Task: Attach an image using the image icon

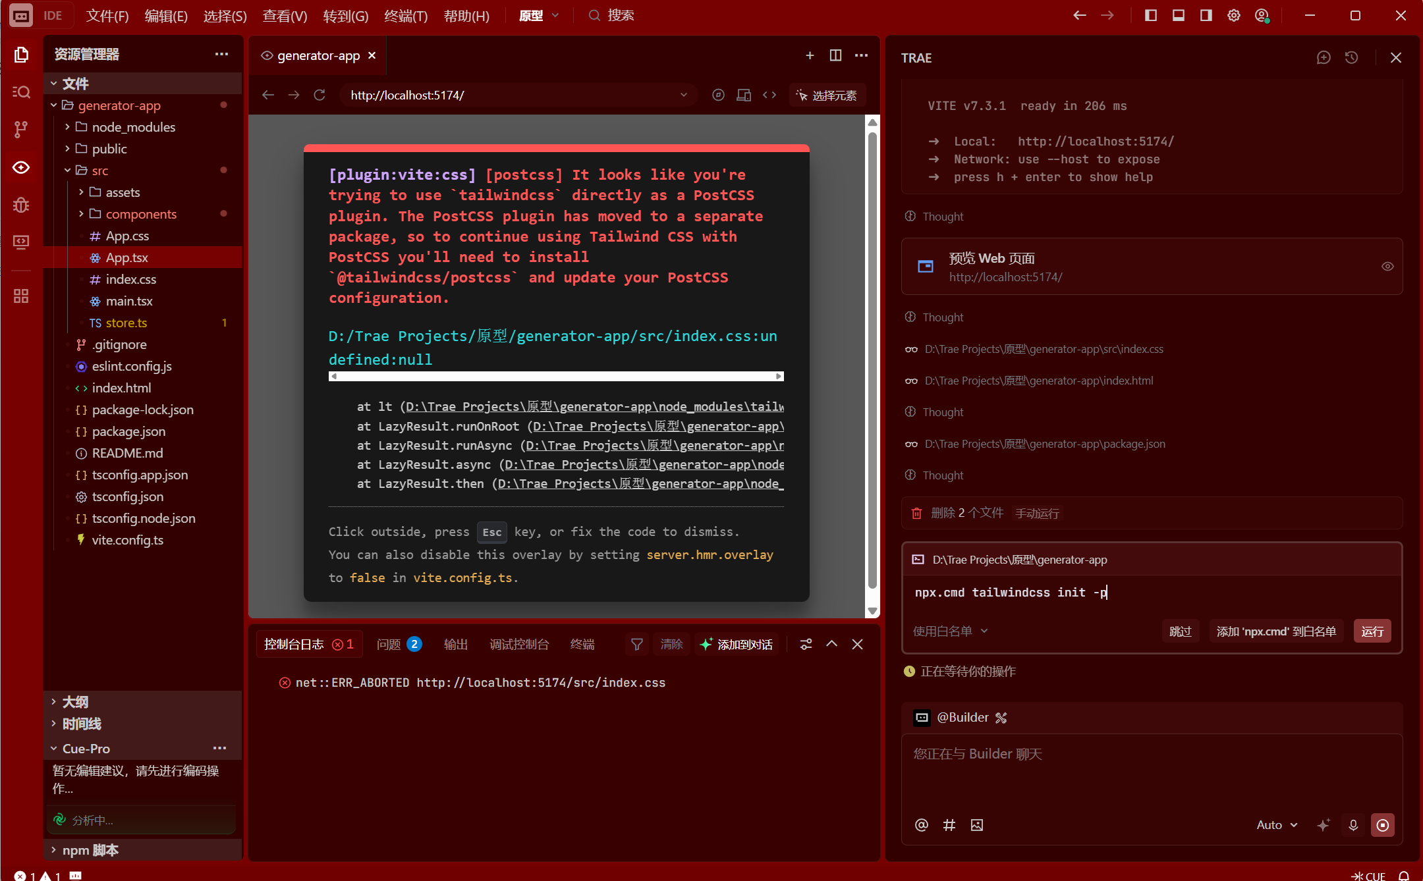Action: (977, 825)
